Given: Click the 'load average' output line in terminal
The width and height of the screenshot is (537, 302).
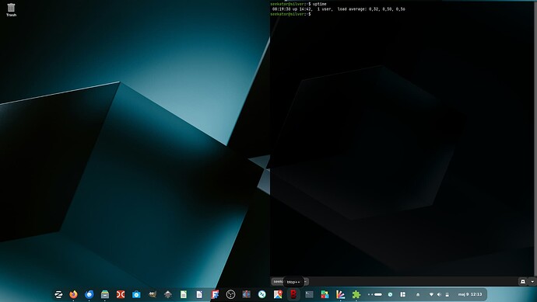Looking at the screenshot, I should pyautogui.click(x=339, y=9).
